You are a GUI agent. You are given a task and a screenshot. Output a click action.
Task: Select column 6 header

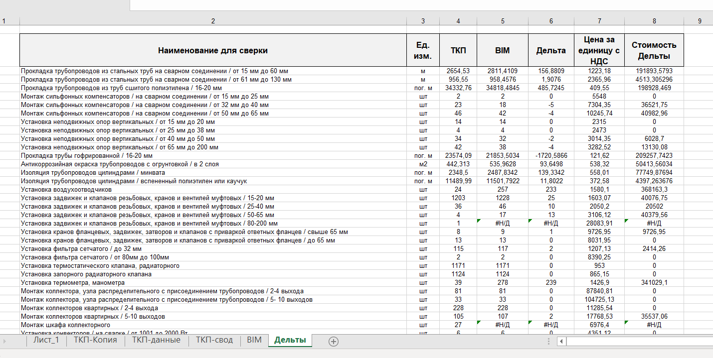[551, 21]
